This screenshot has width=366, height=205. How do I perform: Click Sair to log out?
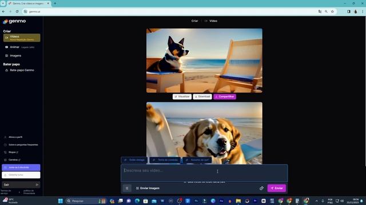[x=21, y=184]
